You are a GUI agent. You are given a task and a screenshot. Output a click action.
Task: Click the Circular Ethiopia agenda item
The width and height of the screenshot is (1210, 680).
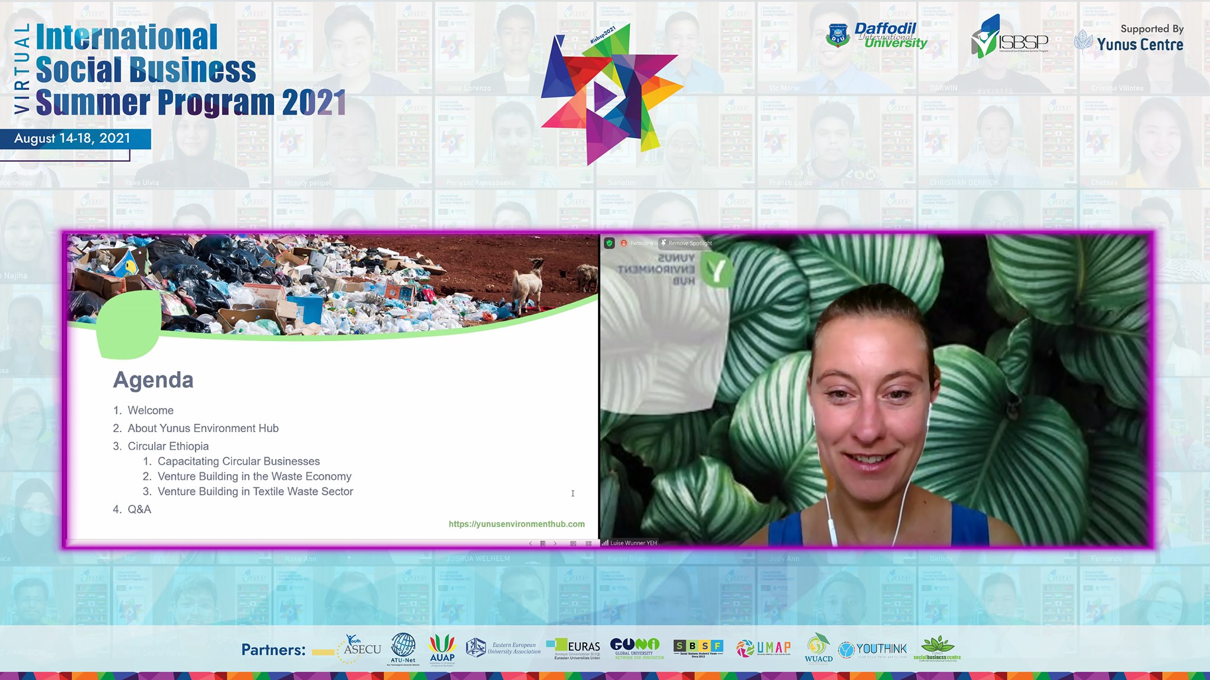[x=168, y=446]
